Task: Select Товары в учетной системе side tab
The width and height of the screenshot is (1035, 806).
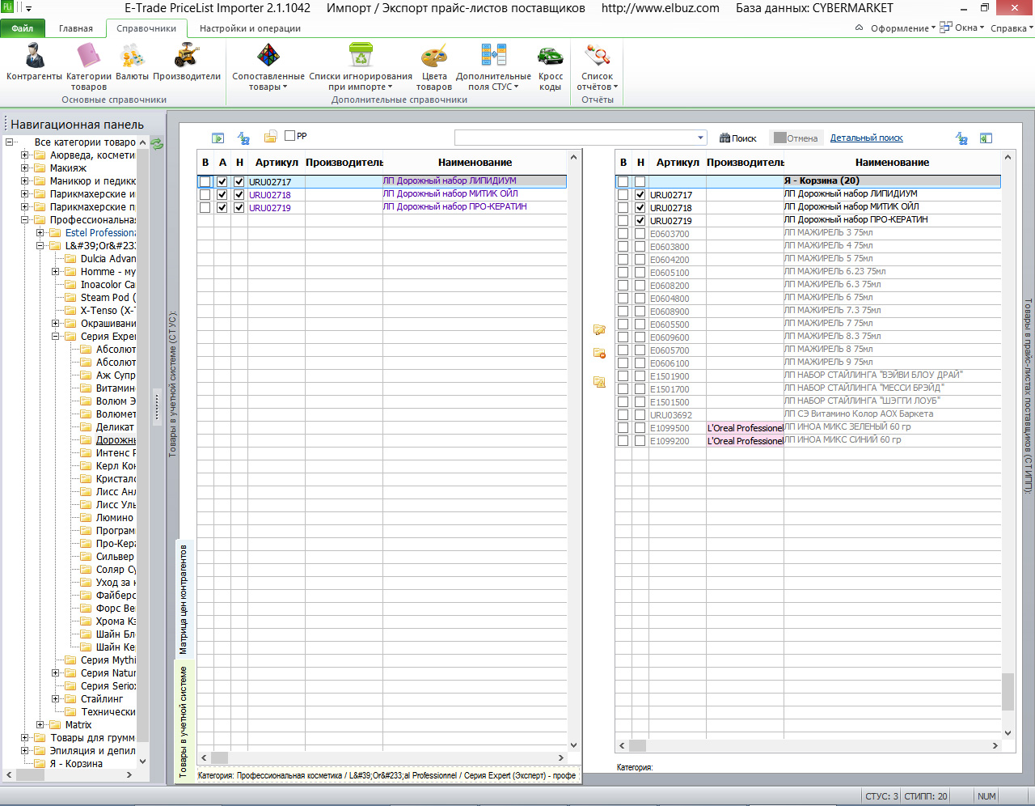Action: [x=184, y=721]
